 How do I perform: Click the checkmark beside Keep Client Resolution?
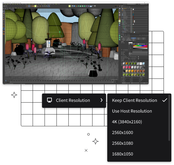point(165,100)
